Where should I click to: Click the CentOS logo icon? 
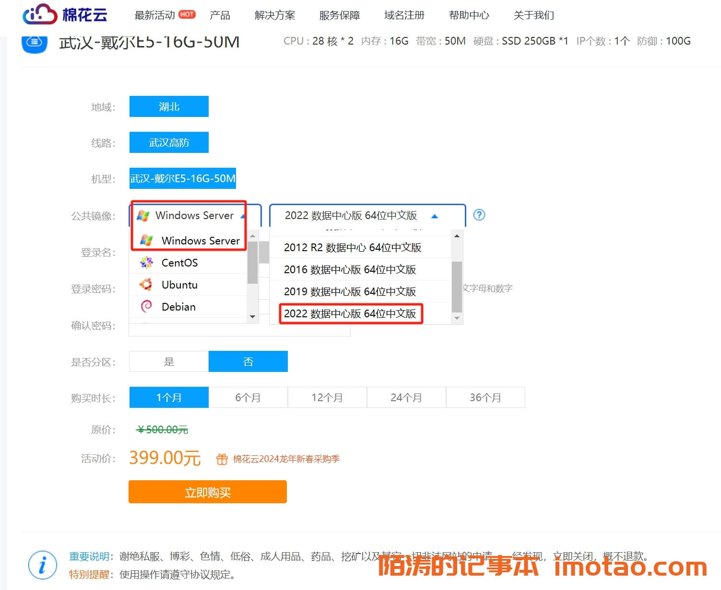click(146, 263)
